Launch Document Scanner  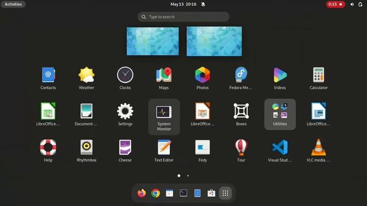click(87, 114)
